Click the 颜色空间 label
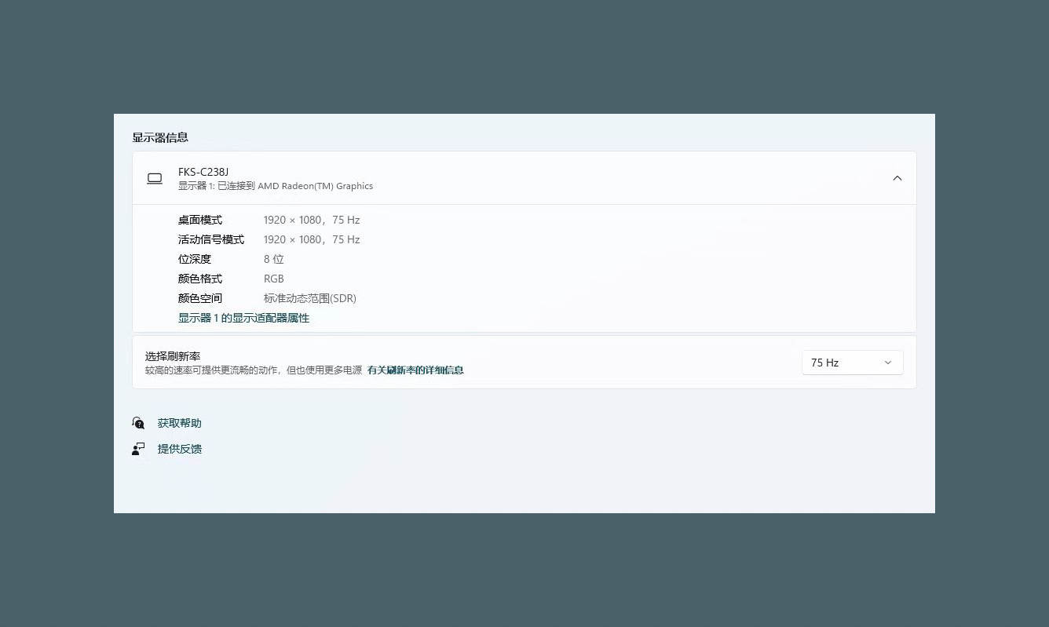Image resolution: width=1049 pixels, height=627 pixels. (x=200, y=298)
